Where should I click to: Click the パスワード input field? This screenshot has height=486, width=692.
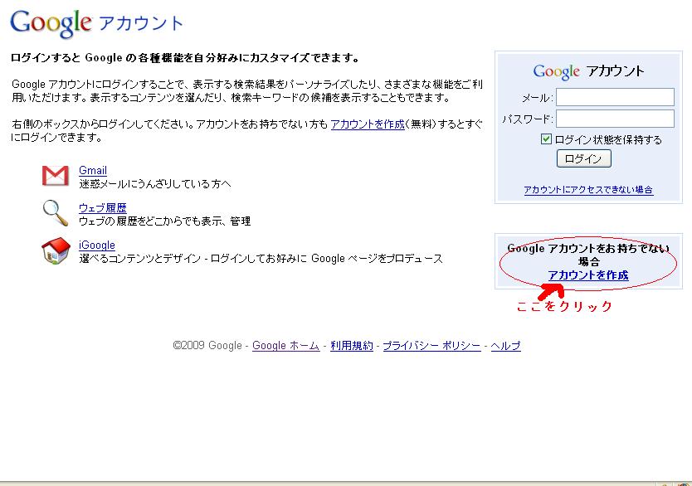click(615, 119)
